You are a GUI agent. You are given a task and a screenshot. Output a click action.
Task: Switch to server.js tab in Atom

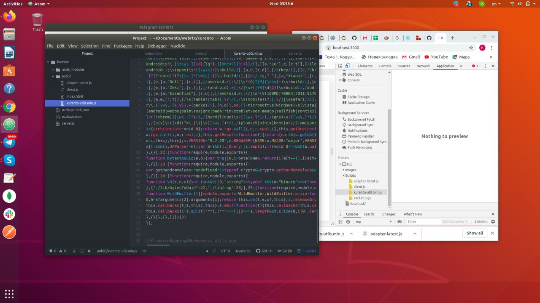click(295, 53)
